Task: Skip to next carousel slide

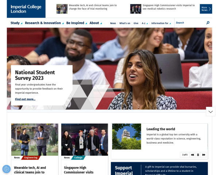Action: pyautogui.click(x=204, y=155)
